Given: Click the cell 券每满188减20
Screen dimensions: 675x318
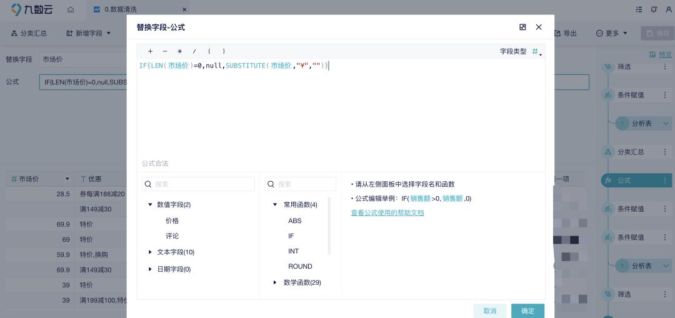Looking at the screenshot, I should tap(102, 194).
